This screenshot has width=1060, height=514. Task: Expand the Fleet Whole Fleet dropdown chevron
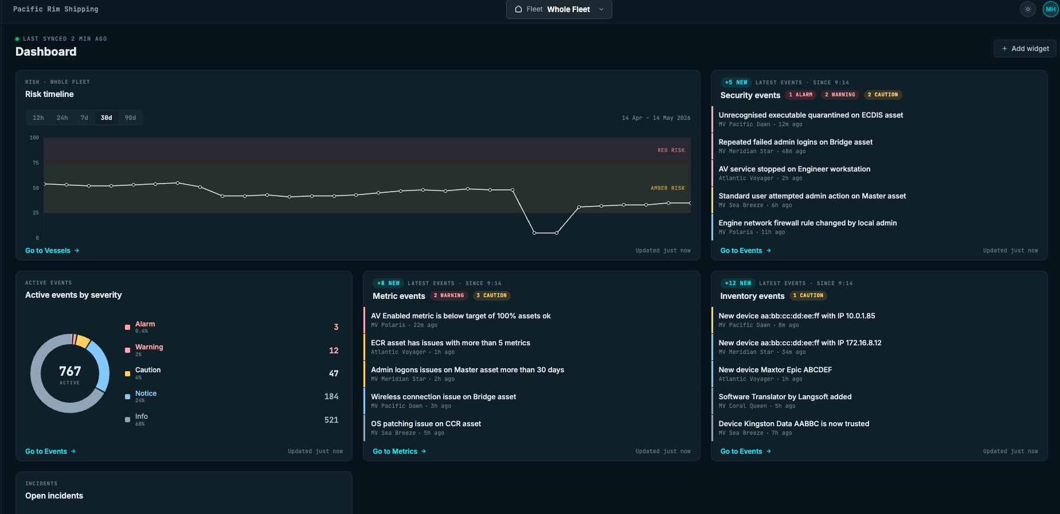pyautogui.click(x=601, y=9)
